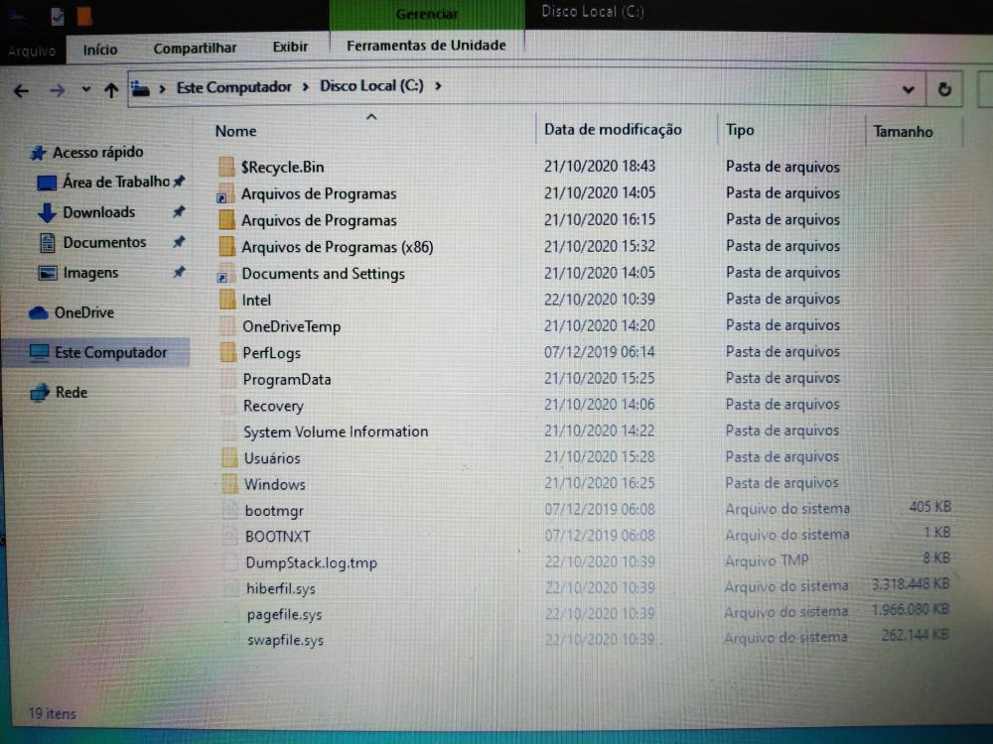Sort by Data de modificação column
The image size is (993, 744).
(x=613, y=130)
